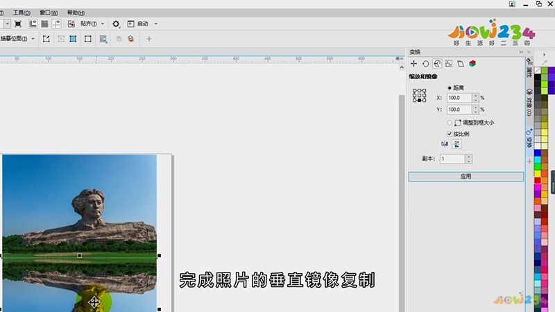Click the full-screen preview icon in toolbar
The height and width of the screenshot is (312, 555).
tap(18, 24)
